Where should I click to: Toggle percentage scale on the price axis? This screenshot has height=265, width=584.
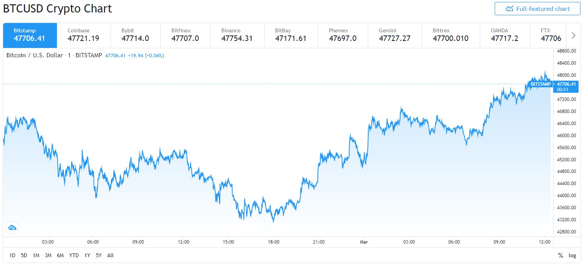[x=561, y=255]
